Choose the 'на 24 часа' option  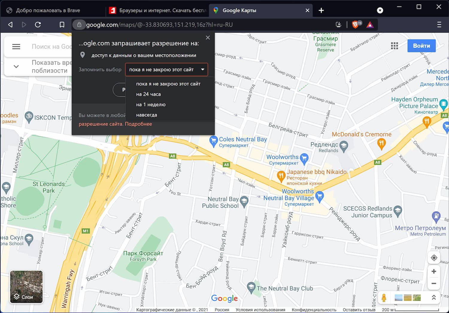tap(148, 94)
